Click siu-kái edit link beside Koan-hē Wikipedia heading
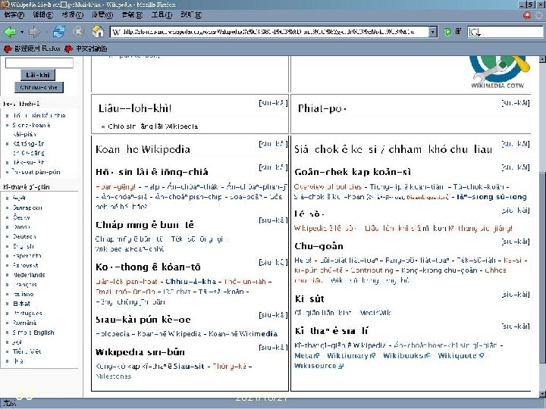This screenshot has width=546, height=409. pos(273,144)
